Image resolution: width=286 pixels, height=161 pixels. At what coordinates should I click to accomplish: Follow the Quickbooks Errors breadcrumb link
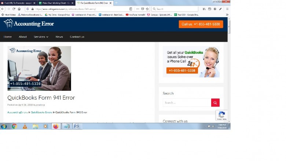(x=41, y=112)
